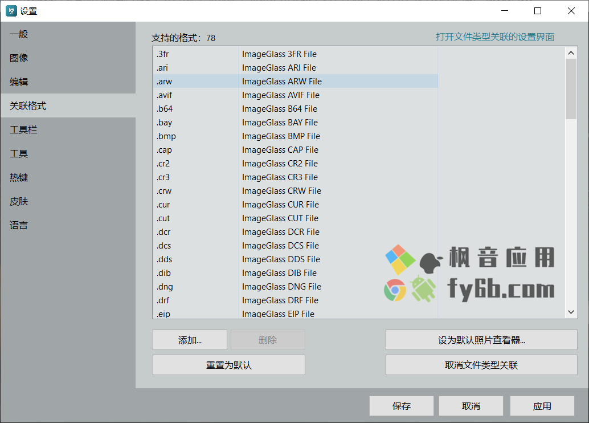
Task: Select the 关联格式 tab
Action: click(68, 105)
